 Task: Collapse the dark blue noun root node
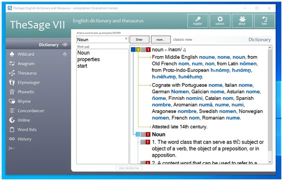point(133,50)
